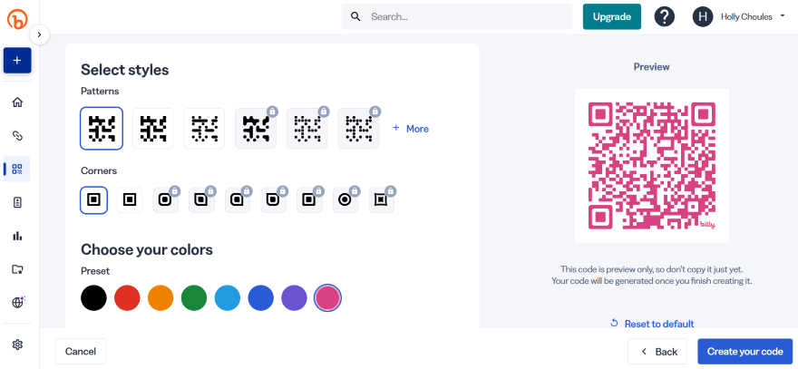Click the lock icon on sixth pattern
This screenshot has height=369, width=798.
click(x=375, y=112)
